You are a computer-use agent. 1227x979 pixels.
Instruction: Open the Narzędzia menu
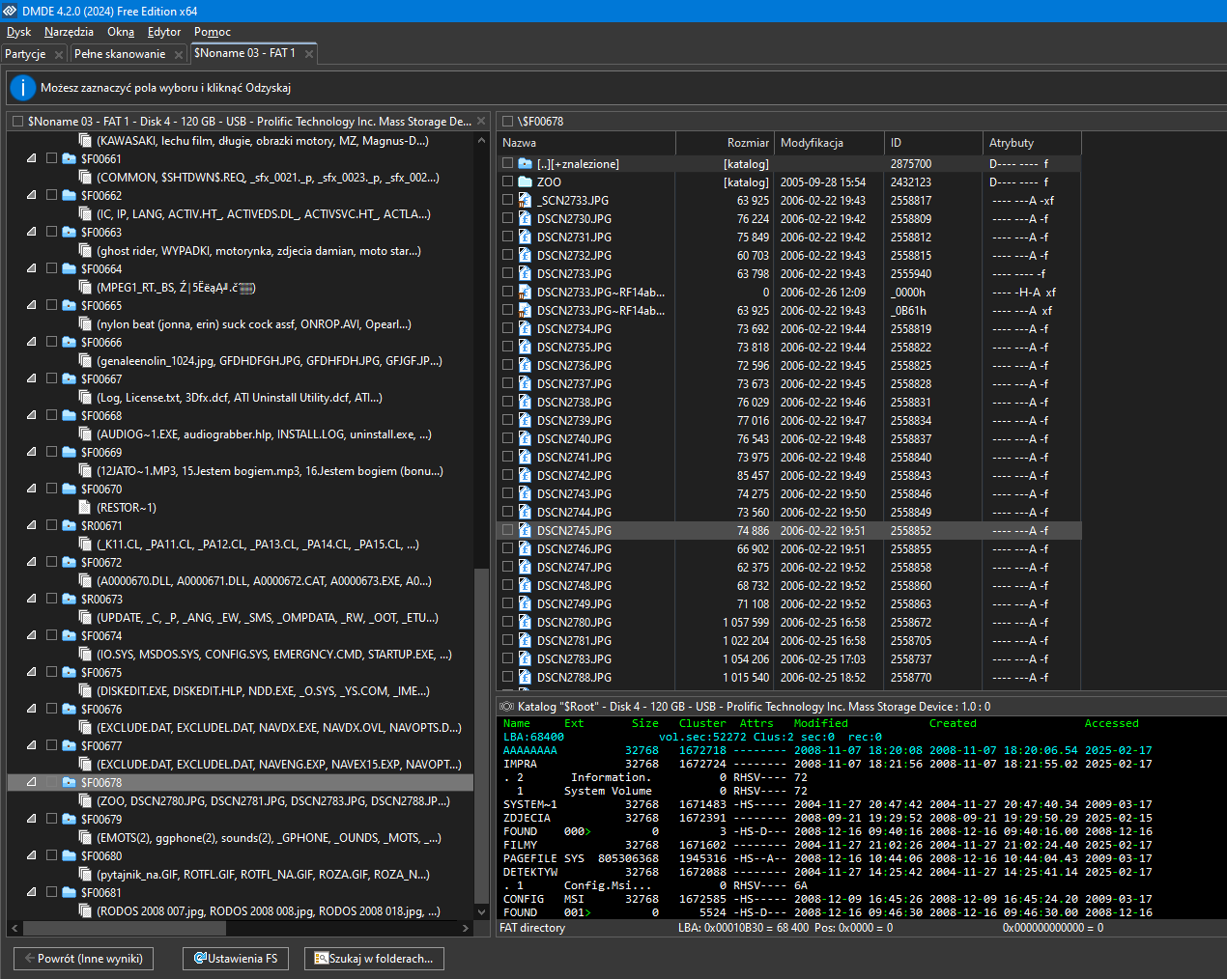tap(69, 32)
